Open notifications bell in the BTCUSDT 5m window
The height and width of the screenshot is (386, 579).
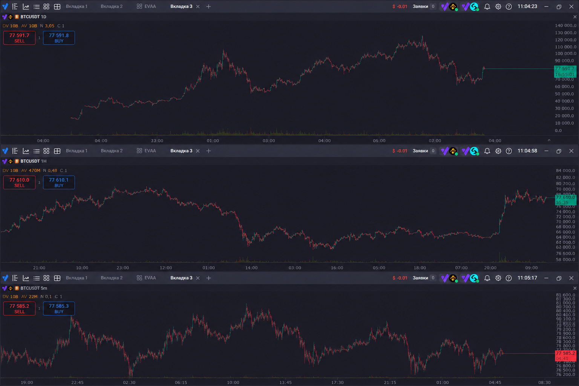click(x=487, y=278)
